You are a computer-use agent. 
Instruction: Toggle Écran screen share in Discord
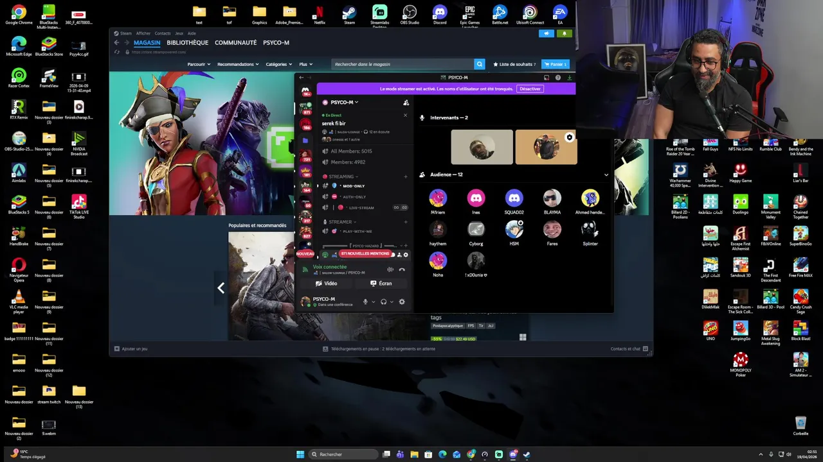tap(381, 283)
